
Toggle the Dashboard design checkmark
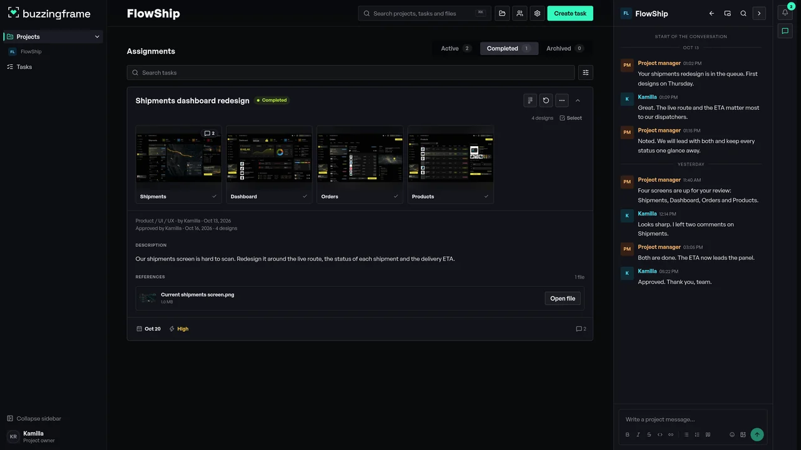click(305, 196)
